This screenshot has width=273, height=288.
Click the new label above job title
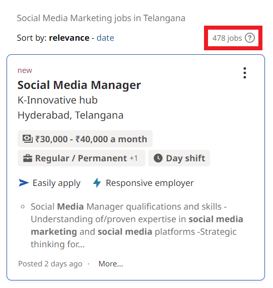click(25, 70)
